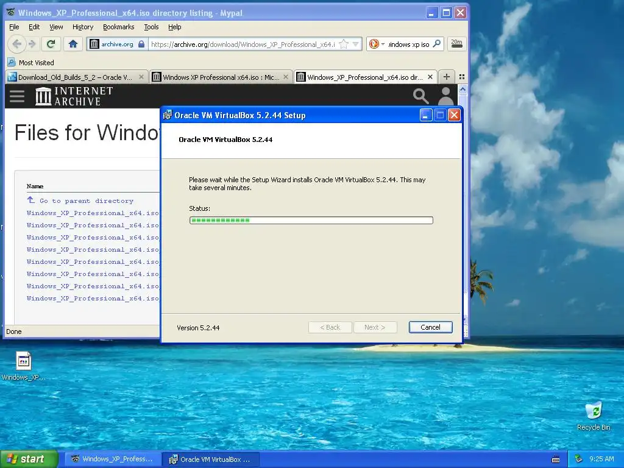Click the parent directory up-arrow icon
The image size is (624, 468).
pyautogui.click(x=31, y=200)
